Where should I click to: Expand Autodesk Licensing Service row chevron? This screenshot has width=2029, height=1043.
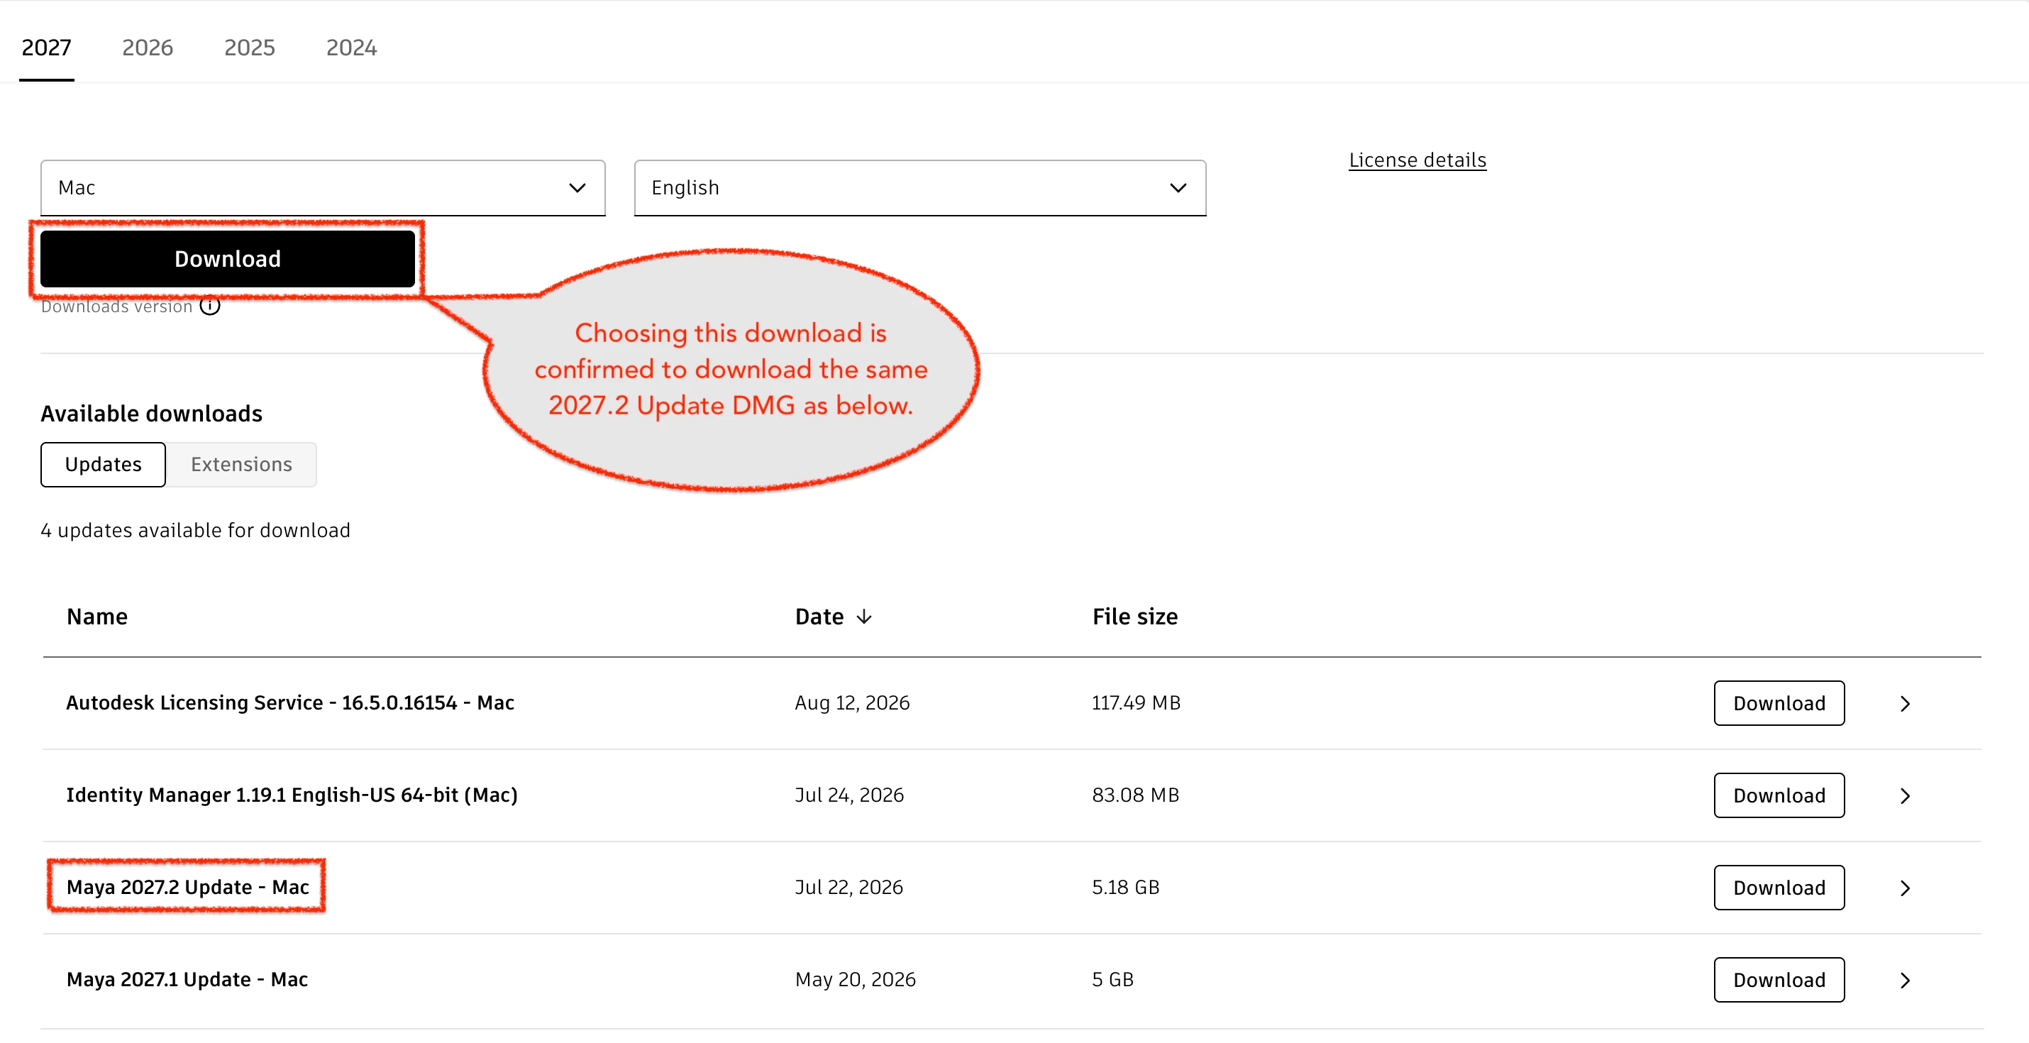coord(1905,703)
